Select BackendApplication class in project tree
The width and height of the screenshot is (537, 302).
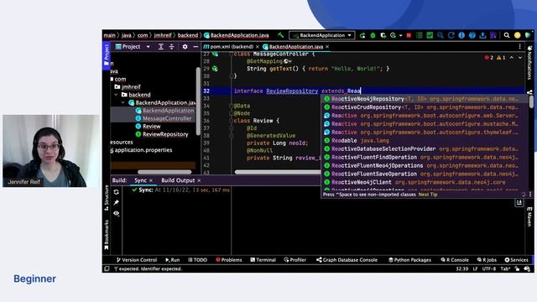[164, 110]
